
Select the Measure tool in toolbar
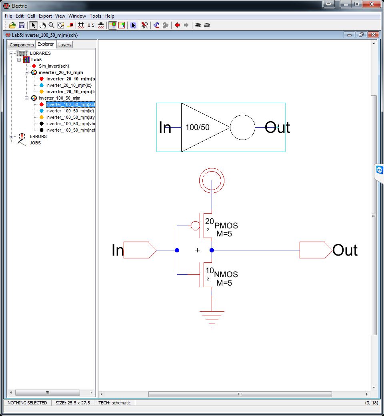click(x=70, y=25)
